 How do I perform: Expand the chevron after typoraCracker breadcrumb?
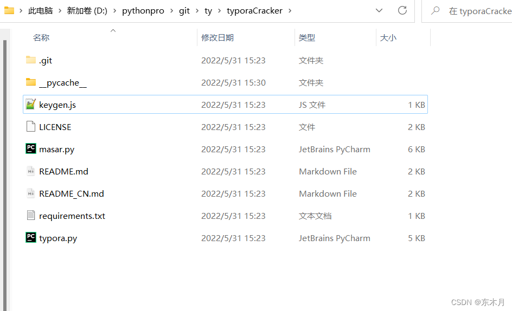[x=290, y=11]
